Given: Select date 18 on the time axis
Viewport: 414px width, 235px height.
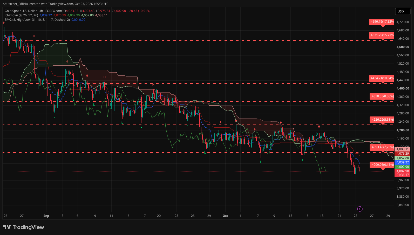Looking at the screenshot, I should point(322,216).
